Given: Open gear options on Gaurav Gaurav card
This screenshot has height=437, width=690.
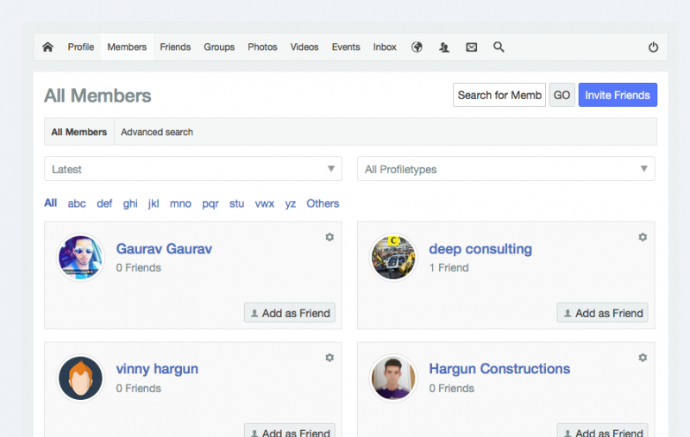Looking at the screenshot, I should pyautogui.click(x=329, y=237).
